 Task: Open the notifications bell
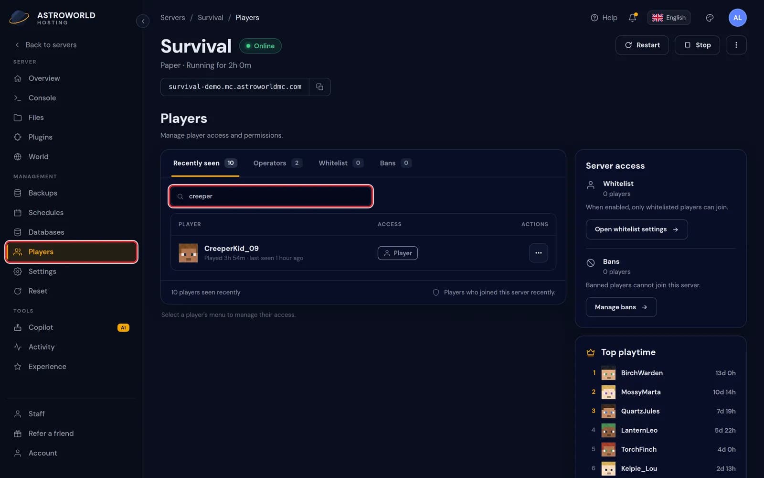[633, 18]
